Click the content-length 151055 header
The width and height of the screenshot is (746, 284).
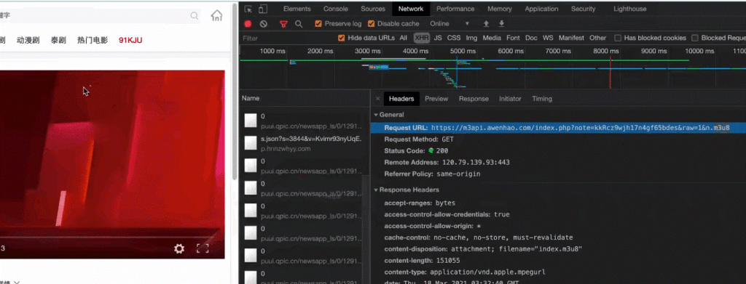pyautogui.click(x=423, y=260)
